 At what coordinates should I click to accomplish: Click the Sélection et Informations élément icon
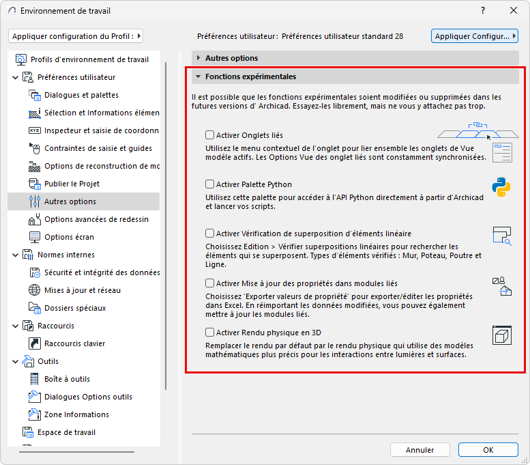pyautogui.click(x=35, y=113)
